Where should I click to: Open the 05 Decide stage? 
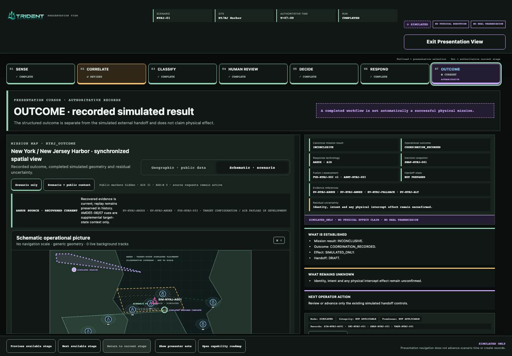coord(324,74)
